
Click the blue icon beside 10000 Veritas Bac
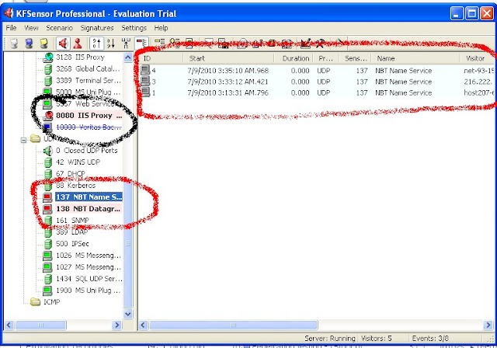click(47, 127)
